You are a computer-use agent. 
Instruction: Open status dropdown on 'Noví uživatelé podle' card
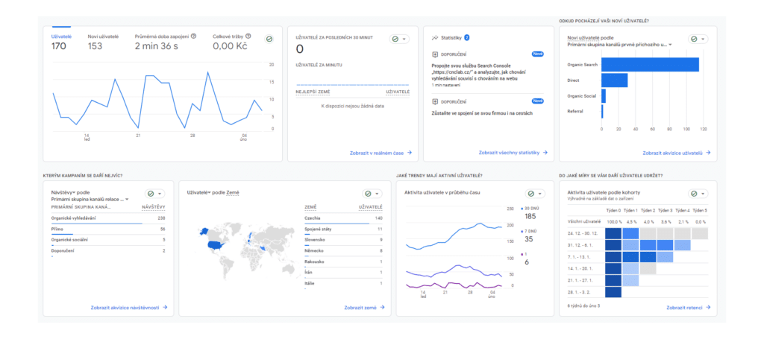click(698, 39)
